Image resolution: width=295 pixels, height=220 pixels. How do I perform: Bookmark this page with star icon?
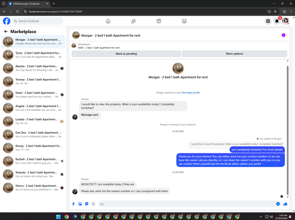pyautogui.click(x=276, y=12)
